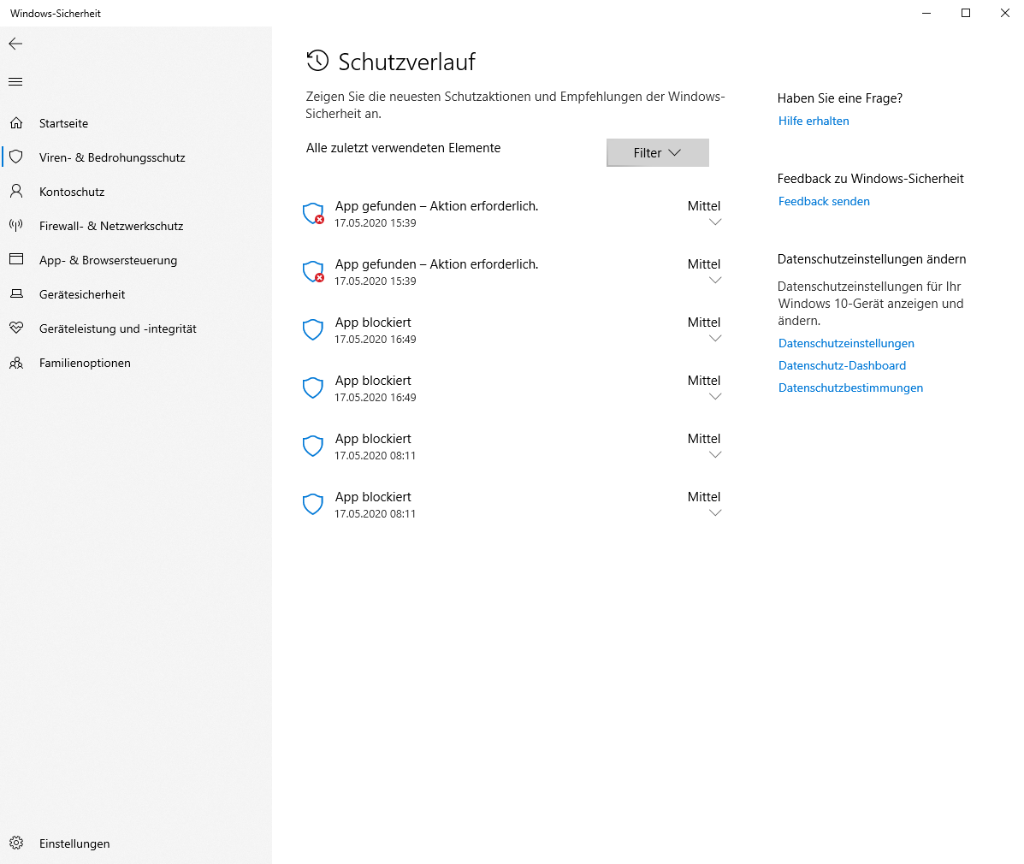This screenshot has height=864, width=1024.
Task: Maximize the Windows-Sicherheit window
Action: tap(965, 13)
